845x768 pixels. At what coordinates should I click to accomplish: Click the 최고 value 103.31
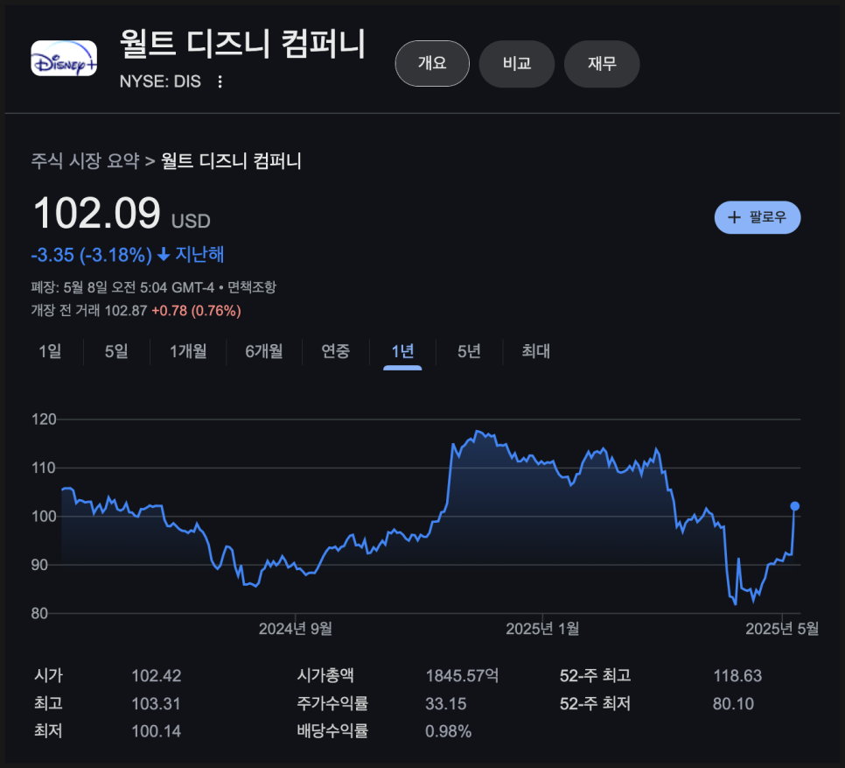157,703
